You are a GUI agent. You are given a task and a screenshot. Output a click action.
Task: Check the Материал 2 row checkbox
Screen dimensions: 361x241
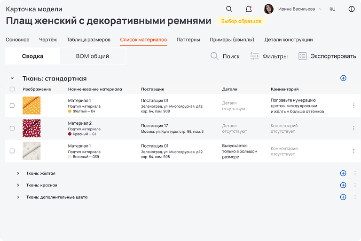(x=12, y=129)
